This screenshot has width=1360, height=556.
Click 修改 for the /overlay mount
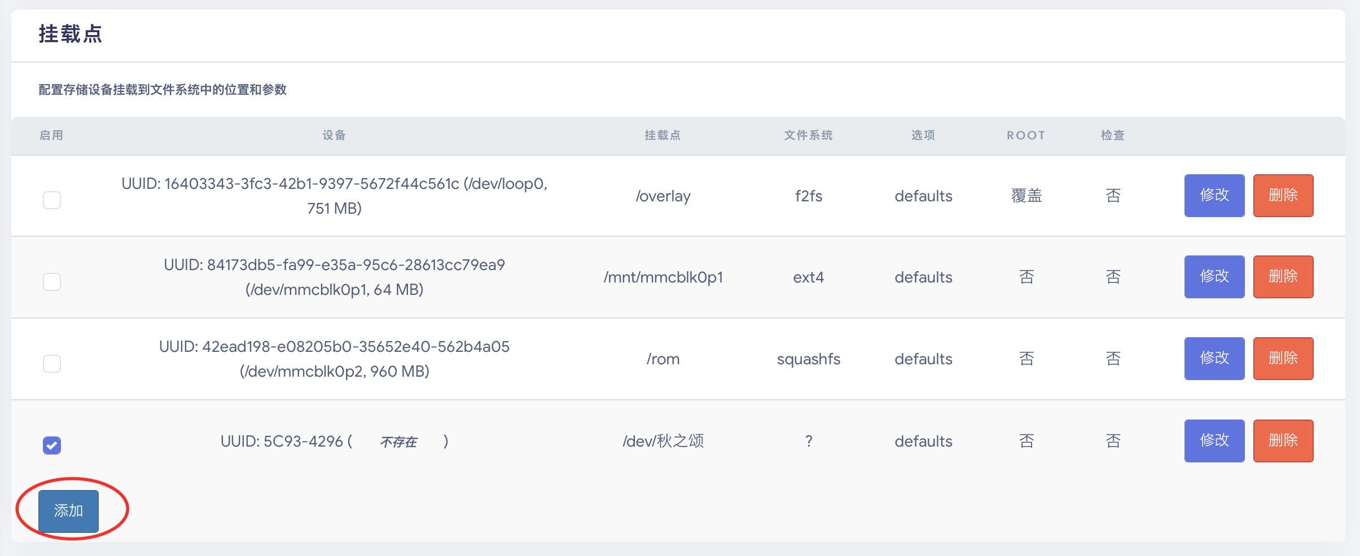(1213, 196)
